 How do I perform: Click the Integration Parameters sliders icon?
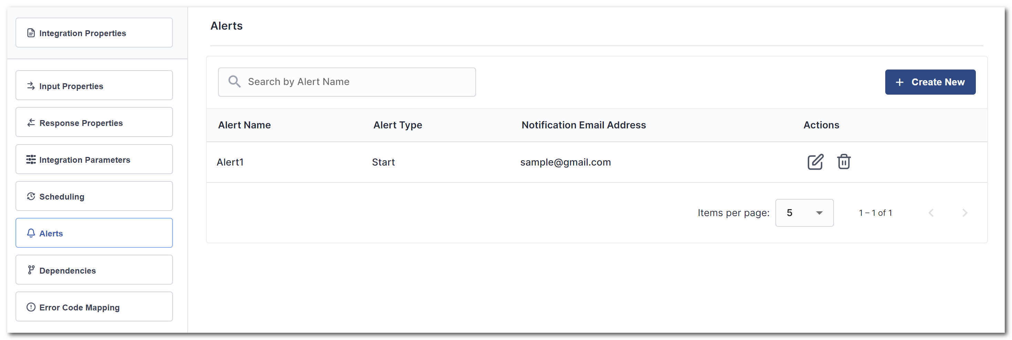[31, 159]
